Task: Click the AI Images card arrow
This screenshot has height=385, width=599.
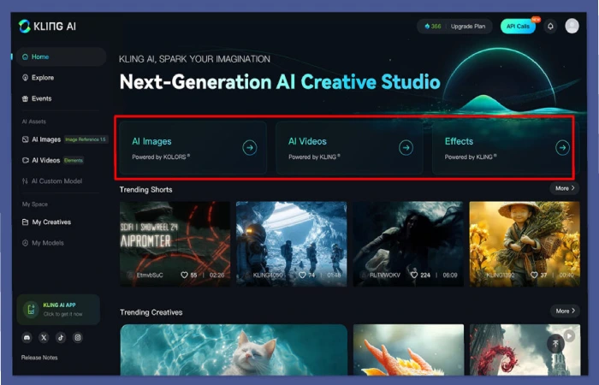Action: [250, 147]
